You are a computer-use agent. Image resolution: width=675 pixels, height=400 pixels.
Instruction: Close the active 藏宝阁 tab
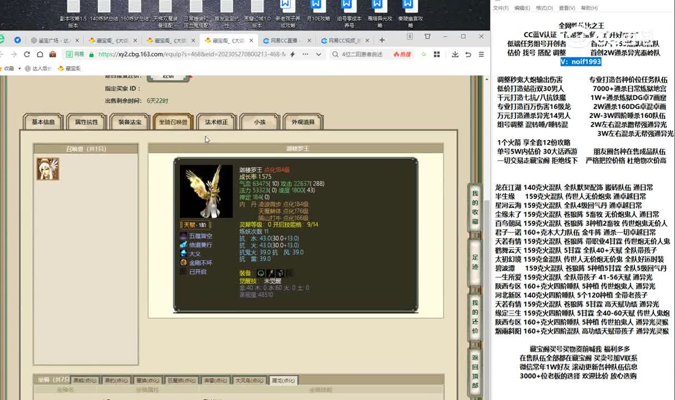click(x=251, y=41)
